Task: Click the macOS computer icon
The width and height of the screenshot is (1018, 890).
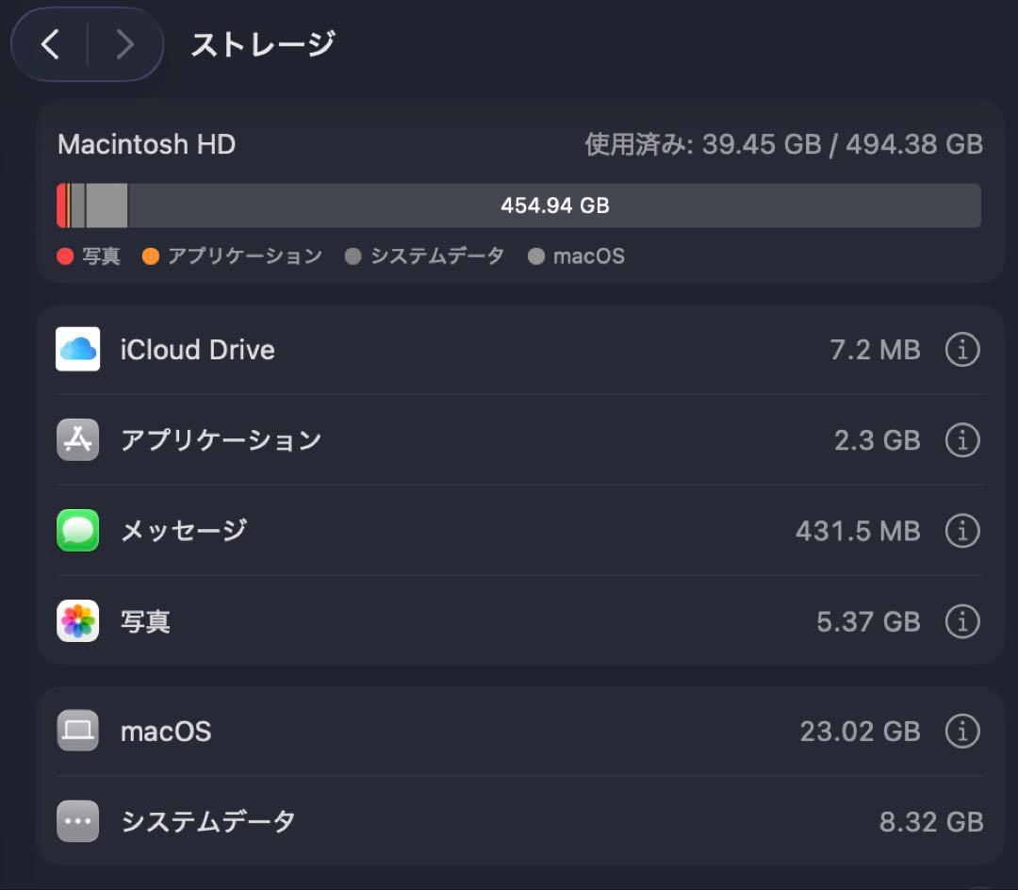Action: tap(77, 731)
